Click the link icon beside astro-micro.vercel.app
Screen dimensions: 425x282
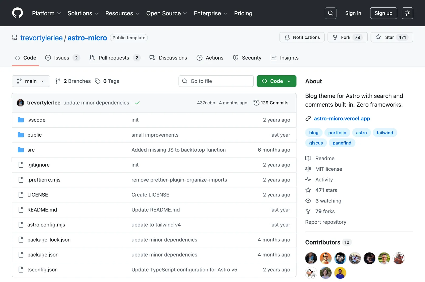point(308,119)
